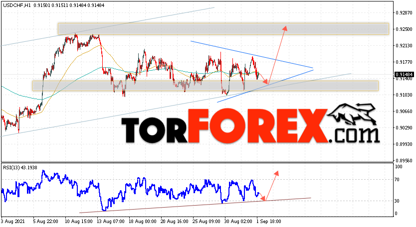416x227 pixels.
Task: Select the RSI scale value 30
Action: [397, 201]
